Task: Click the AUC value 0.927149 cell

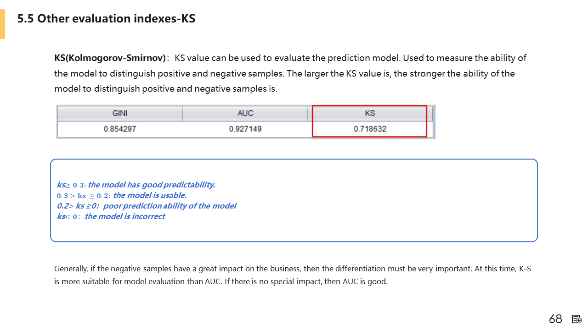Action: point(245,129)
